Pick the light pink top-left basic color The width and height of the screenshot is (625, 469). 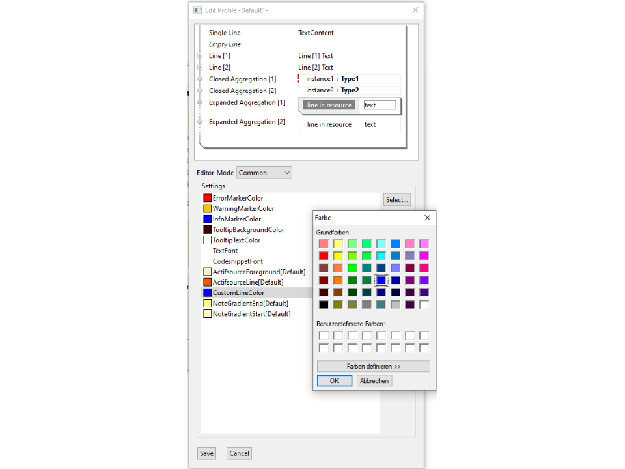point(324,244)
